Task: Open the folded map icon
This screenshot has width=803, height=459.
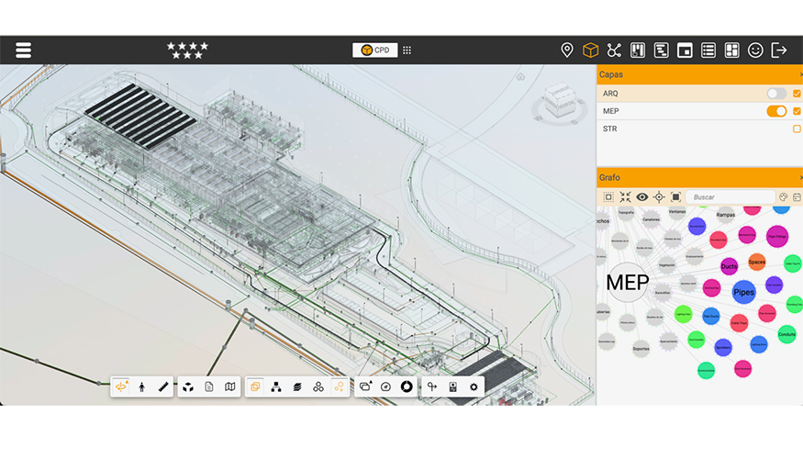Action: coord(230,386)
